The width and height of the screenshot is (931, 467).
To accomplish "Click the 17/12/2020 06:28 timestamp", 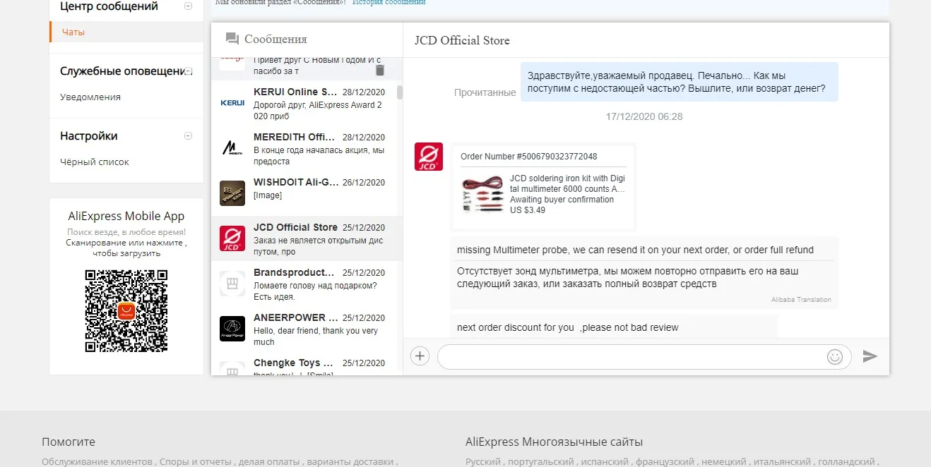I will [x=644, y=116].
